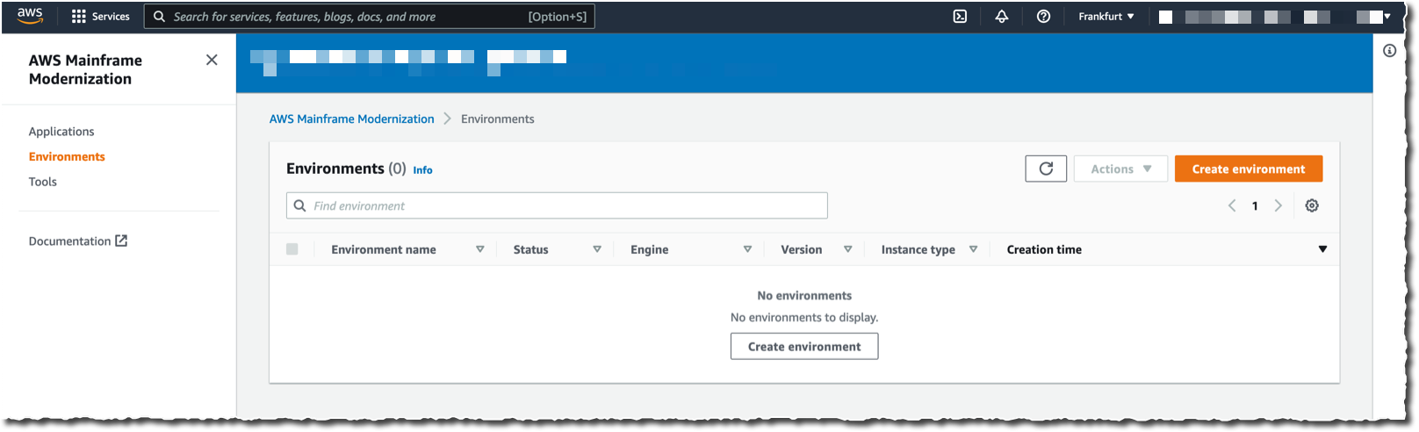Open the Services grid menu
Viewport: 1419px width, 432px height.
pos(101,16)
